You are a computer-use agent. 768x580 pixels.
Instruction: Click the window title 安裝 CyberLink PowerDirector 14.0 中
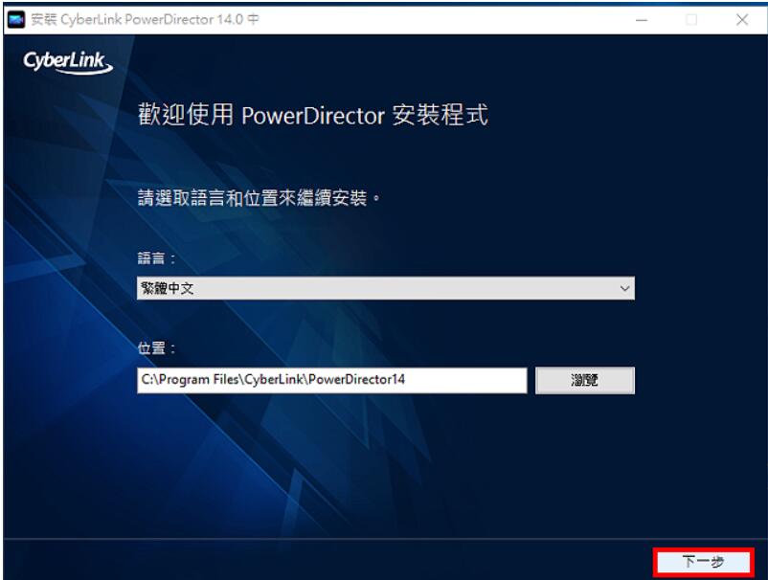[145, 19]
